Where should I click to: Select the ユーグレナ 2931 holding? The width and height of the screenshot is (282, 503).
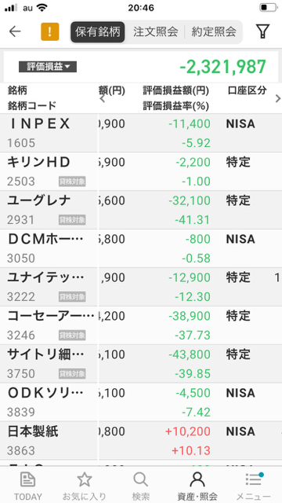tap(141, 210)
